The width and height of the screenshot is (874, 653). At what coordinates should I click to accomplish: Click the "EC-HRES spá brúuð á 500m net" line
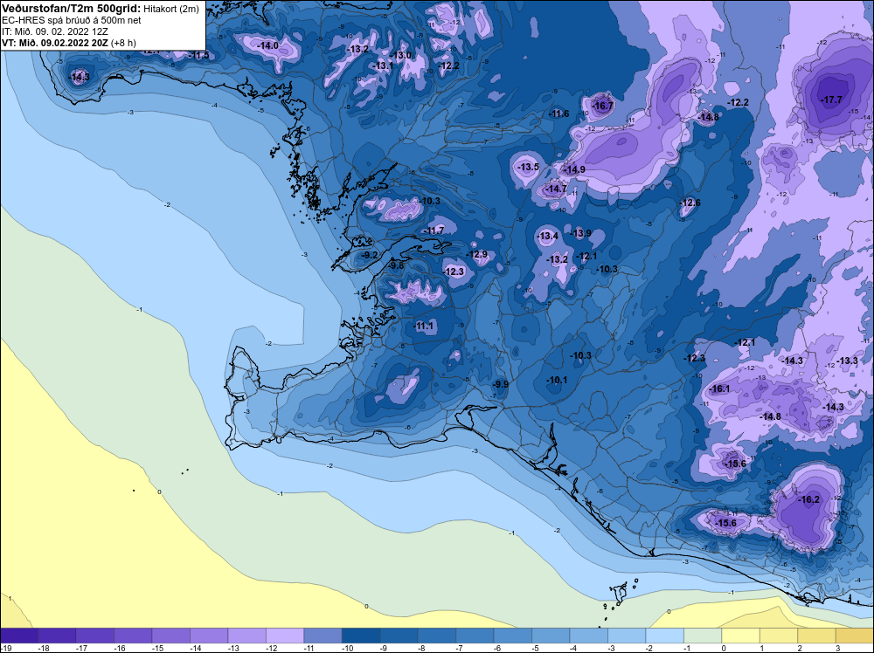tap(72, 21)
